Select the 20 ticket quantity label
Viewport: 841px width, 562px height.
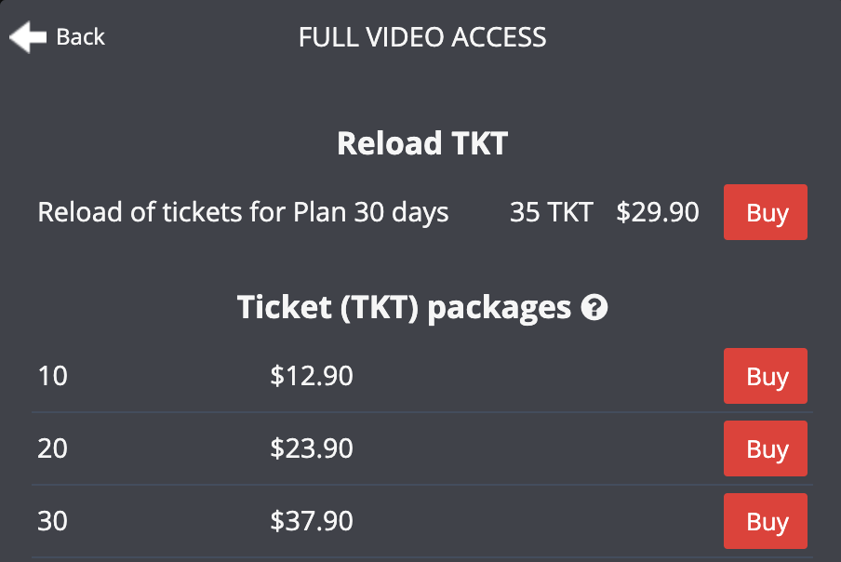point(52,449)
